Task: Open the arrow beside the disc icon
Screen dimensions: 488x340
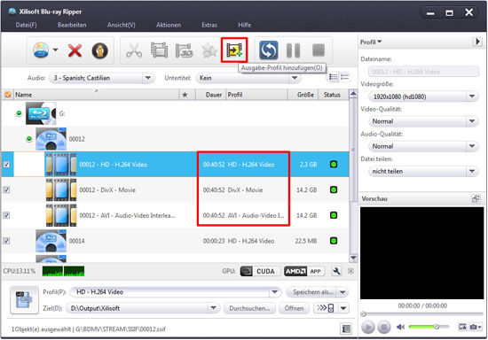Action: tap(55, 50)
